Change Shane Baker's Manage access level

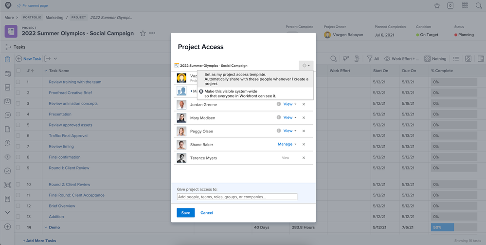[287, 144]
